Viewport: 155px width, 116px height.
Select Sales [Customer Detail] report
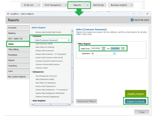tap(44, 44)
